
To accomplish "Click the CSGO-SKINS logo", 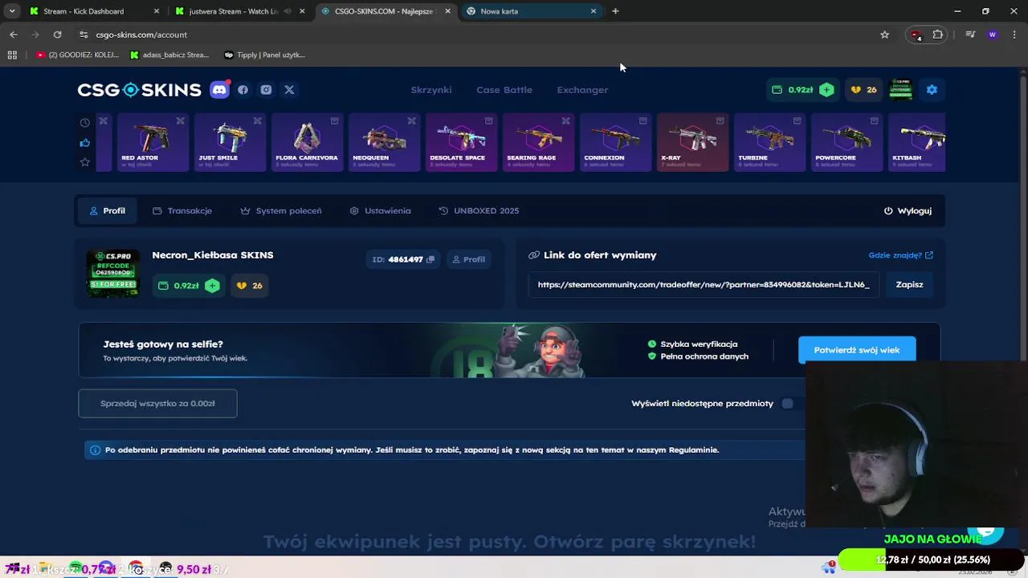I will click(x=139, y=90).
